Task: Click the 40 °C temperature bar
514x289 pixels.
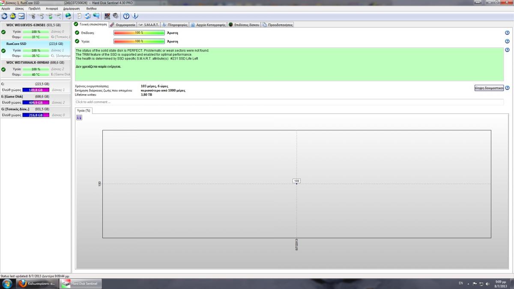Action: click(x=36, y=74)
